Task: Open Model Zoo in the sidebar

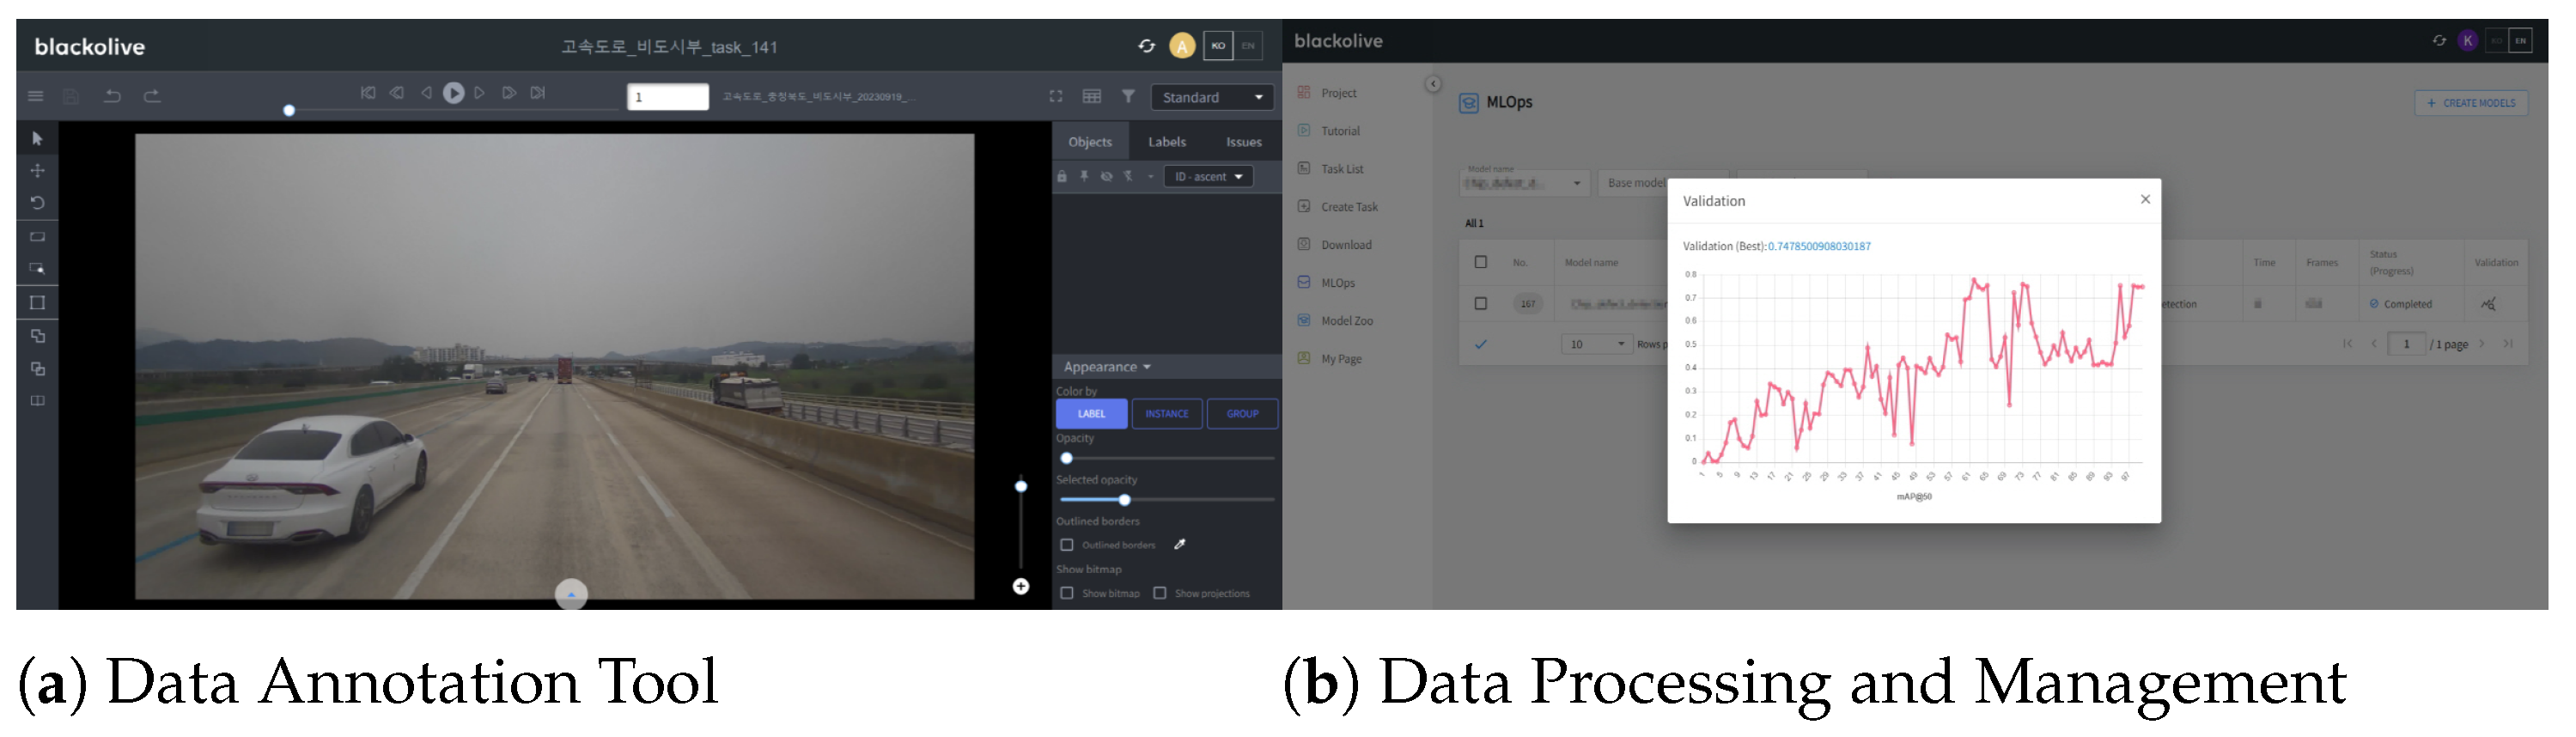Action: [1346, 321]
